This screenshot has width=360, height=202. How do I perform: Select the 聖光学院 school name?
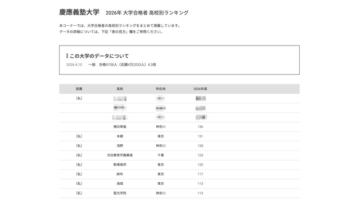point(120,193)
